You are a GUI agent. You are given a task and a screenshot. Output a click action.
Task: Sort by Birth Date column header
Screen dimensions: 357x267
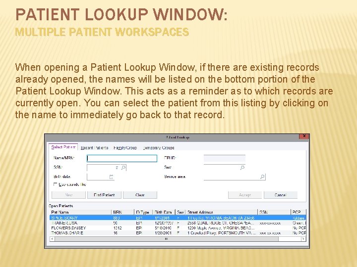tap(164, 212)
